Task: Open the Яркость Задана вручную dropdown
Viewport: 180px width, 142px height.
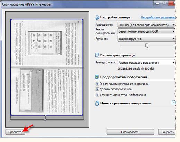Action: [x=146, y=39]
